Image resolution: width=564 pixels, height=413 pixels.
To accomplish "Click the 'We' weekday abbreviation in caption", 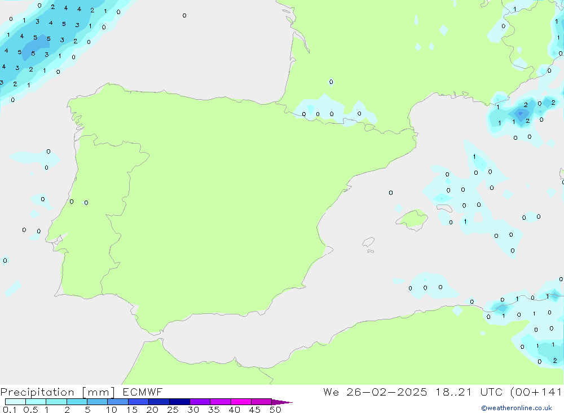I will pyautogui.click(x=331, y=392).
